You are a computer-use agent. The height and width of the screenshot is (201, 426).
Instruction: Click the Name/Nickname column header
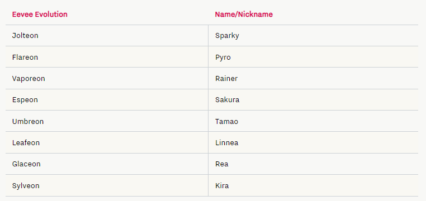[x=244, y=15]
